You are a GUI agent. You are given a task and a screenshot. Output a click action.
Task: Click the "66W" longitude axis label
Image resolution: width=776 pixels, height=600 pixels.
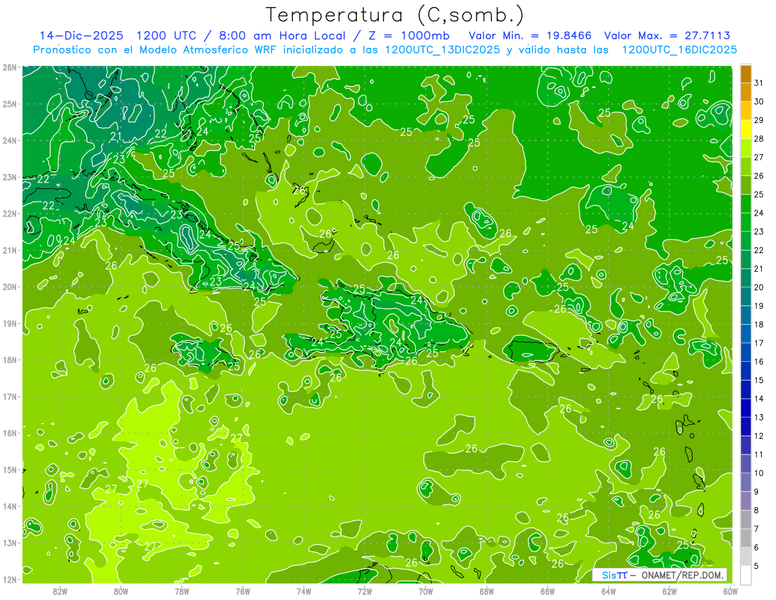(x=548, y=591)
